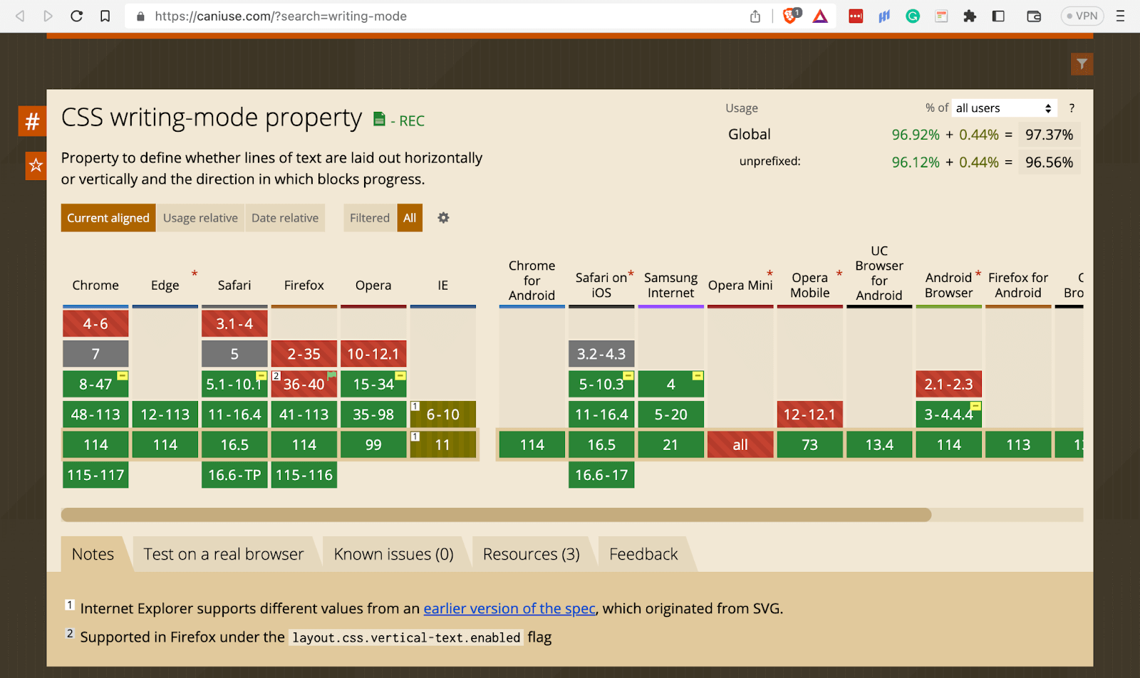Click the orange hash permalink icon
Screen dimensions: 1140x678
pyautogui.click(x=32, y=121)
